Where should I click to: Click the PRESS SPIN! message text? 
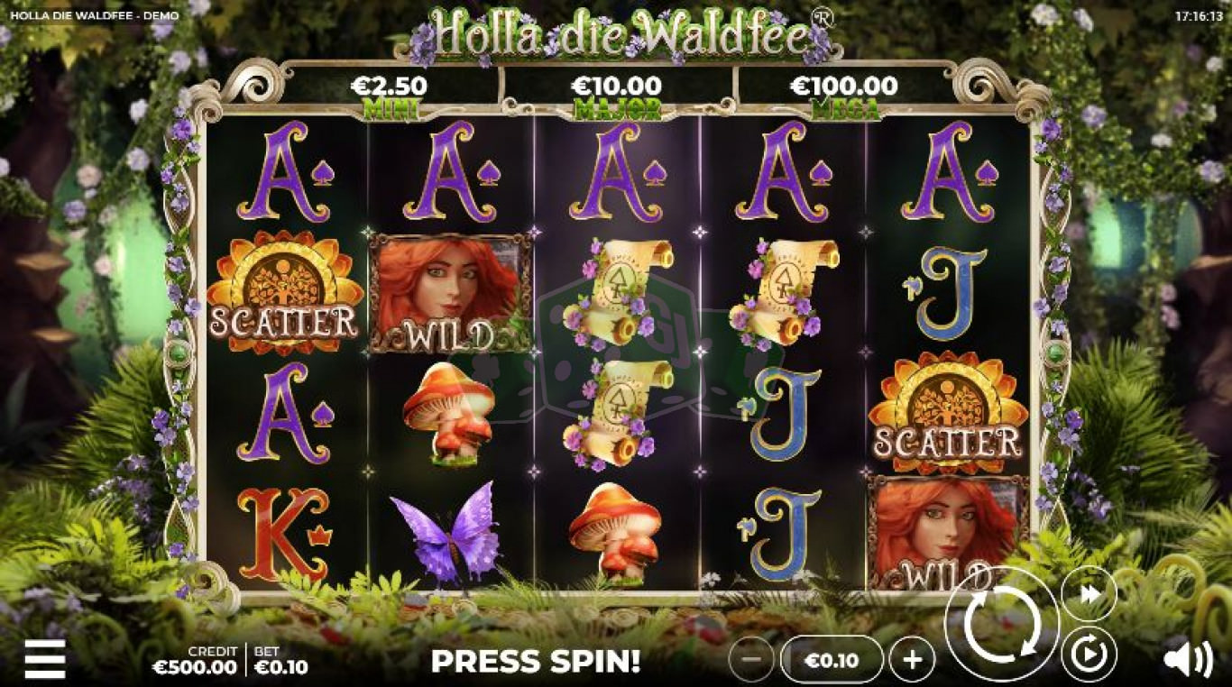536,661
